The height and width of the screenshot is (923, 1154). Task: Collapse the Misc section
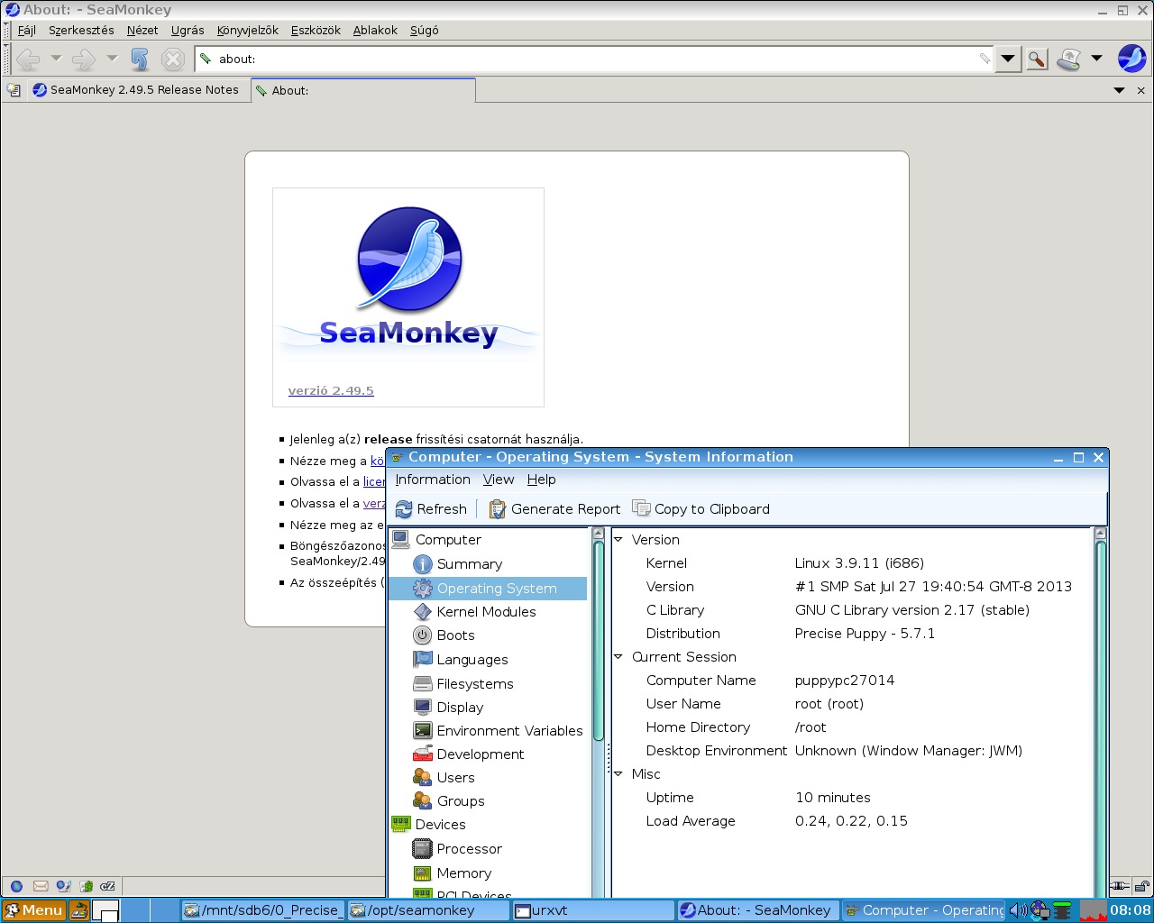(x=618, y=773)
